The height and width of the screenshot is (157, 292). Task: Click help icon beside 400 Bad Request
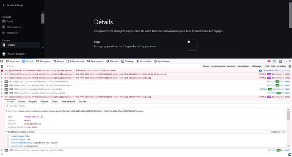click(x=42, y=117)
